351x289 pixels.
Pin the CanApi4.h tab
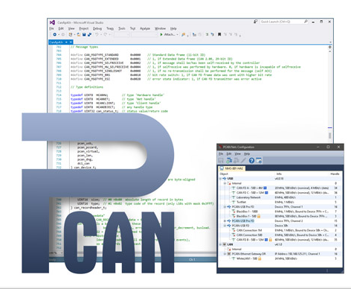[x=66, y=42]
